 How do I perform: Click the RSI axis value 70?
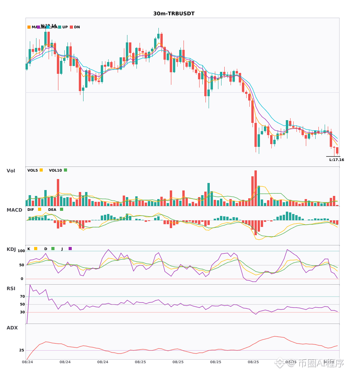point(22,296)
